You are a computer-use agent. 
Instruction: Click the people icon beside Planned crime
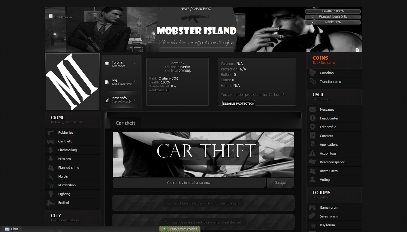(51, 168)
